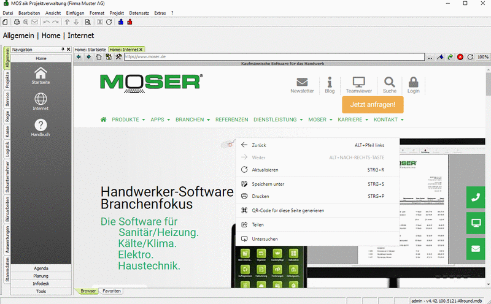Click the Newsletter icon on Moser site

302,85
